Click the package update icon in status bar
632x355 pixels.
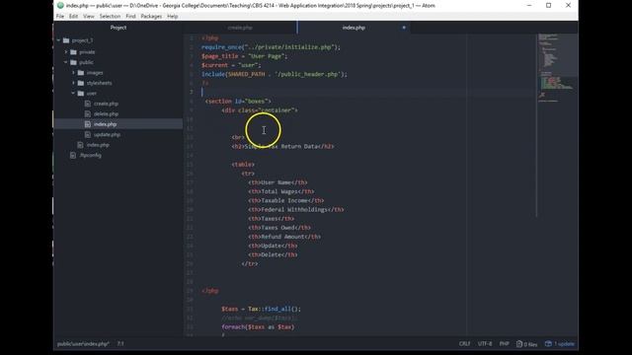point(548,344)
